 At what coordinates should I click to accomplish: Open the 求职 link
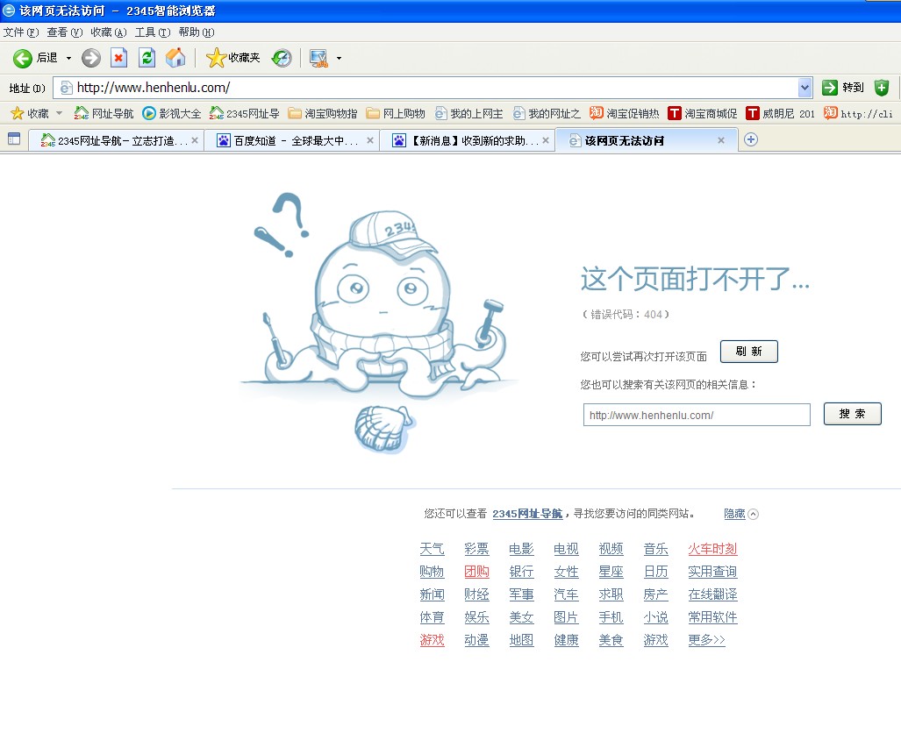pyautogui.click(x=611, y=594)
